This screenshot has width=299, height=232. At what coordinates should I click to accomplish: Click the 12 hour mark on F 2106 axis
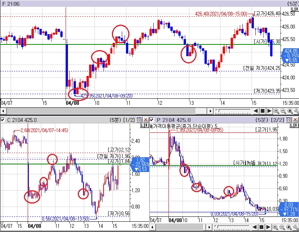tap(159, 103)
